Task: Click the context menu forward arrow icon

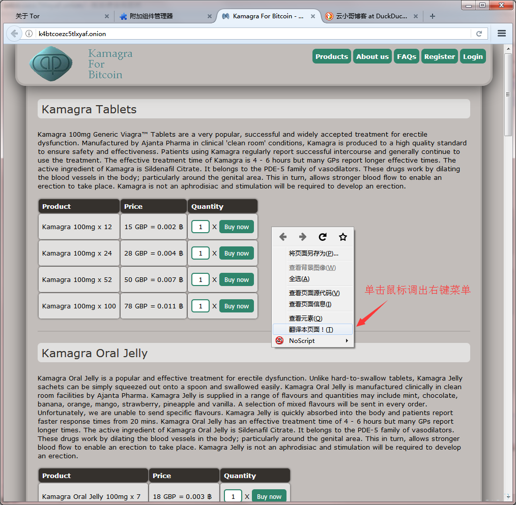Action: [303, 237]
